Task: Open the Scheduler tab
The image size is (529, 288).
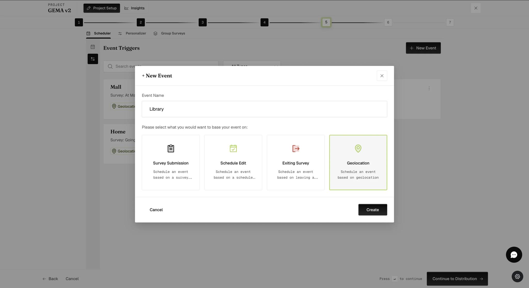Action: point(98,33)
